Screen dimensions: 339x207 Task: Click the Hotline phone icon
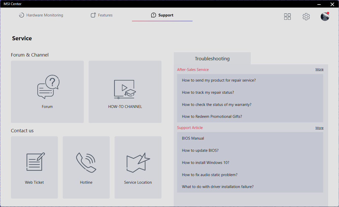(86, 162)
